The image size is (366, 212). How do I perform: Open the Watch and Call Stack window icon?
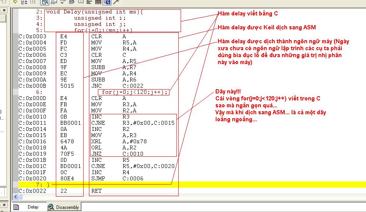(x=54, y=2)
